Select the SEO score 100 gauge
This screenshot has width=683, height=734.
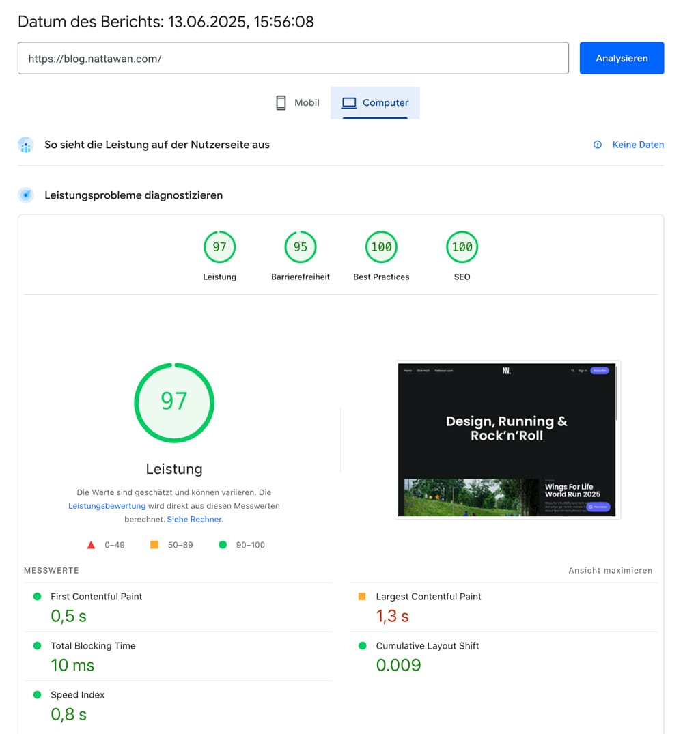coord(462,247)
